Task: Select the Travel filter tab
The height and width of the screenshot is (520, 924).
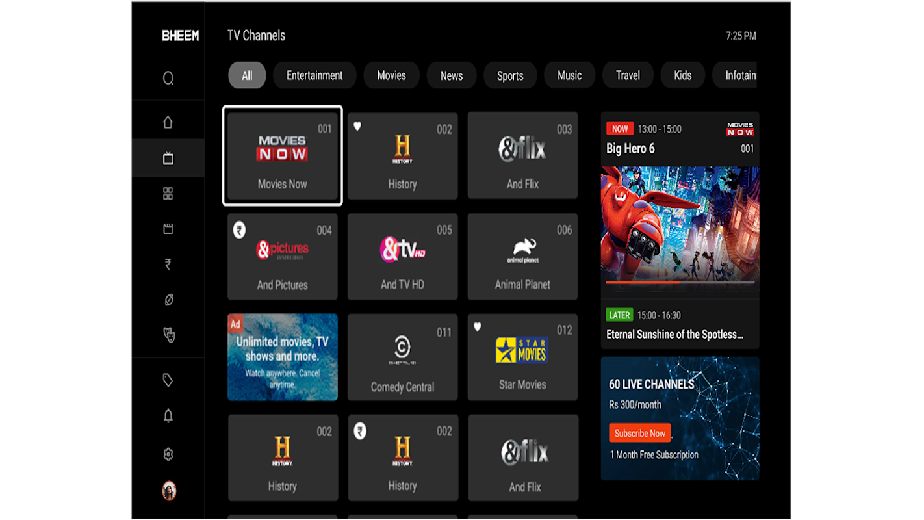Action: click(628, 75)
